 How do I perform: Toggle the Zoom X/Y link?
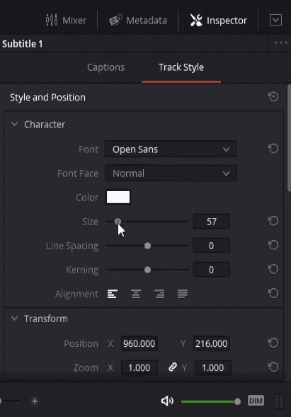(x=173, y=367)
